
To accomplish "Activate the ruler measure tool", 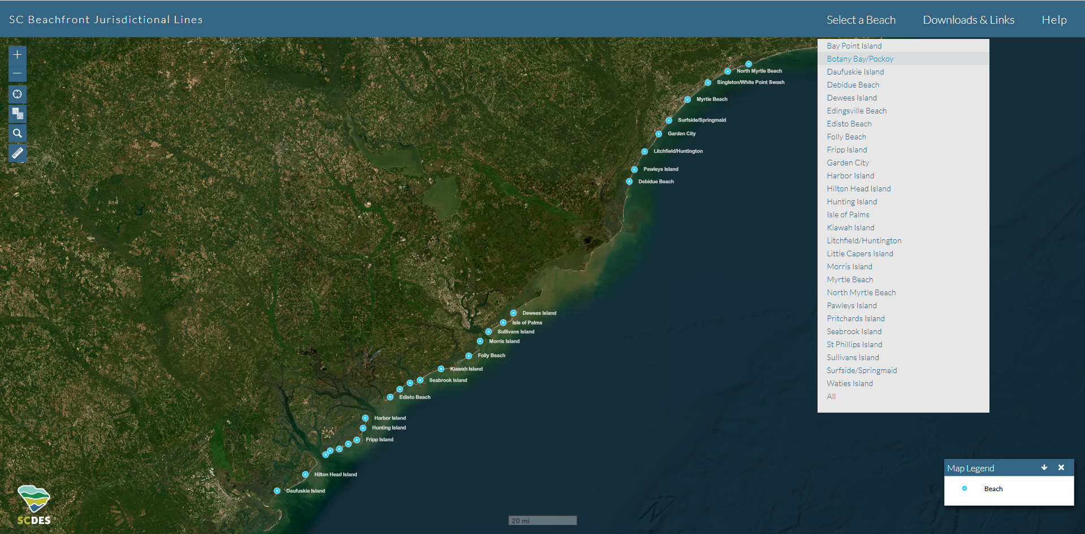I will 18,153.
